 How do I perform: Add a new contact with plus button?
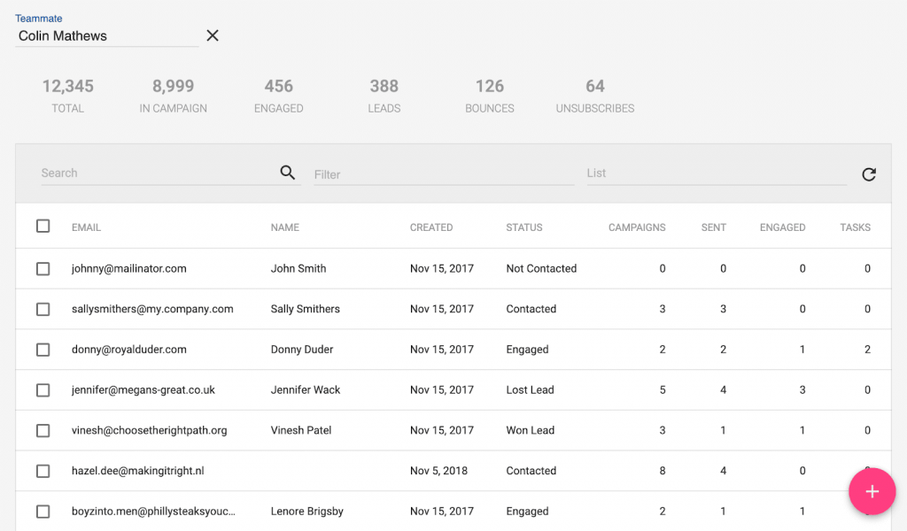[x=872, y=491]
